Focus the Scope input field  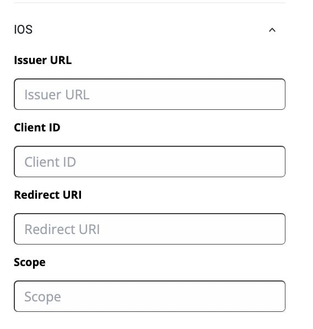pos(149,296)
